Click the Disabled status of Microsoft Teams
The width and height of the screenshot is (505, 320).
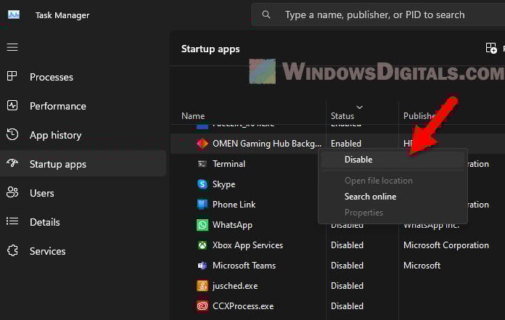coord(347,266)
